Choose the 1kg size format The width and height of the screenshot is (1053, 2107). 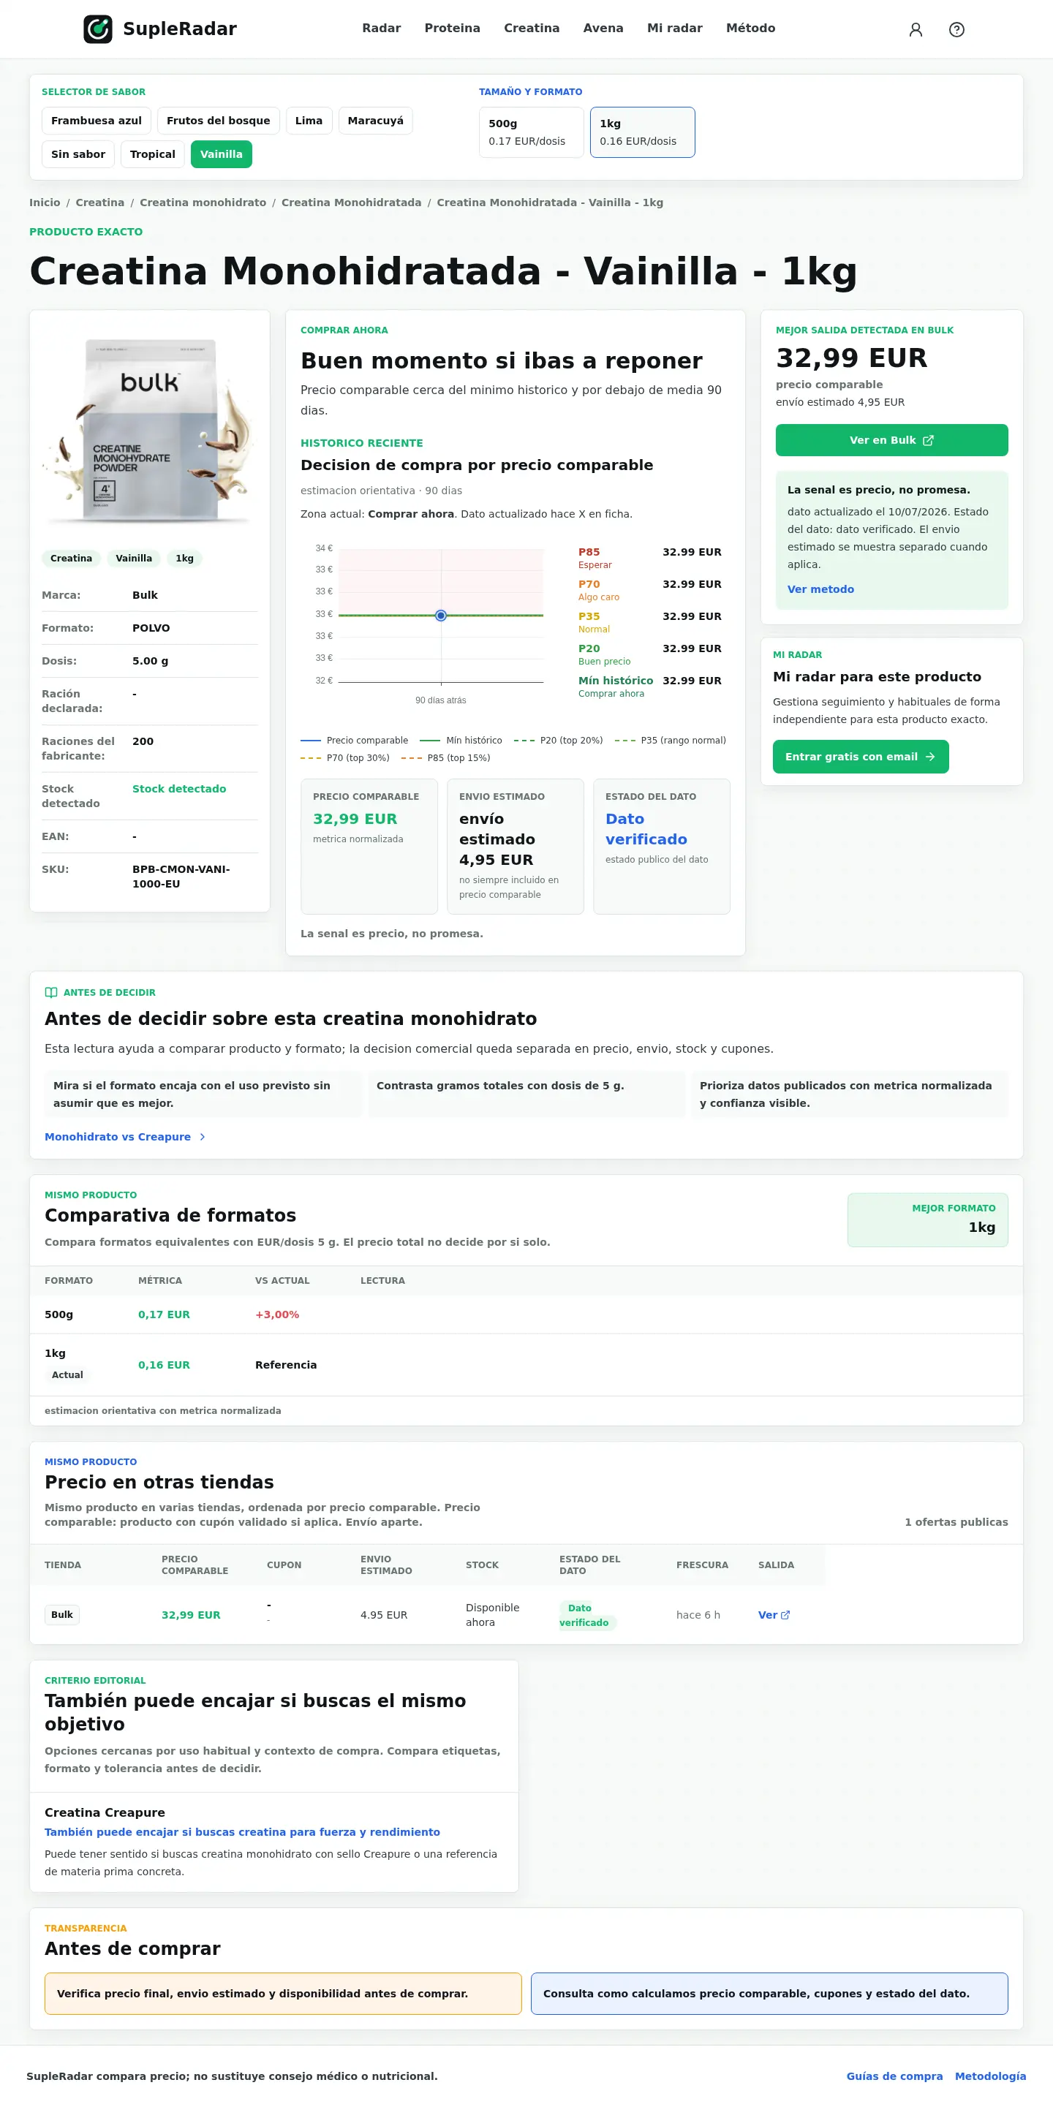pyautogui.click(x=642, y=132)
